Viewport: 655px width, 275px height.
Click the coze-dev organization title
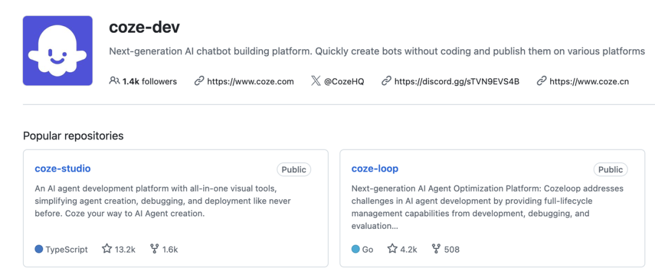[144, 27]
